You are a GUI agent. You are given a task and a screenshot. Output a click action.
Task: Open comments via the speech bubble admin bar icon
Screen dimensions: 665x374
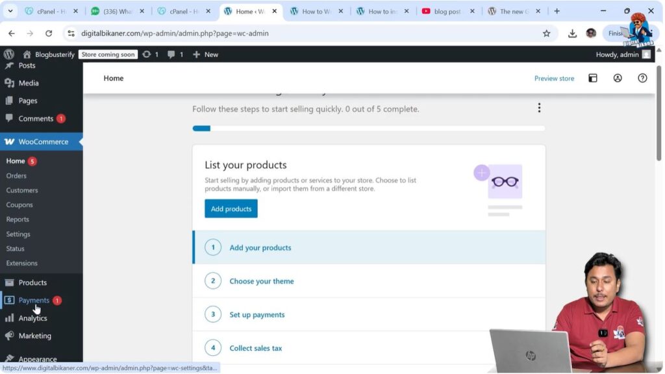pyautogui.click(x=171, y=54)
